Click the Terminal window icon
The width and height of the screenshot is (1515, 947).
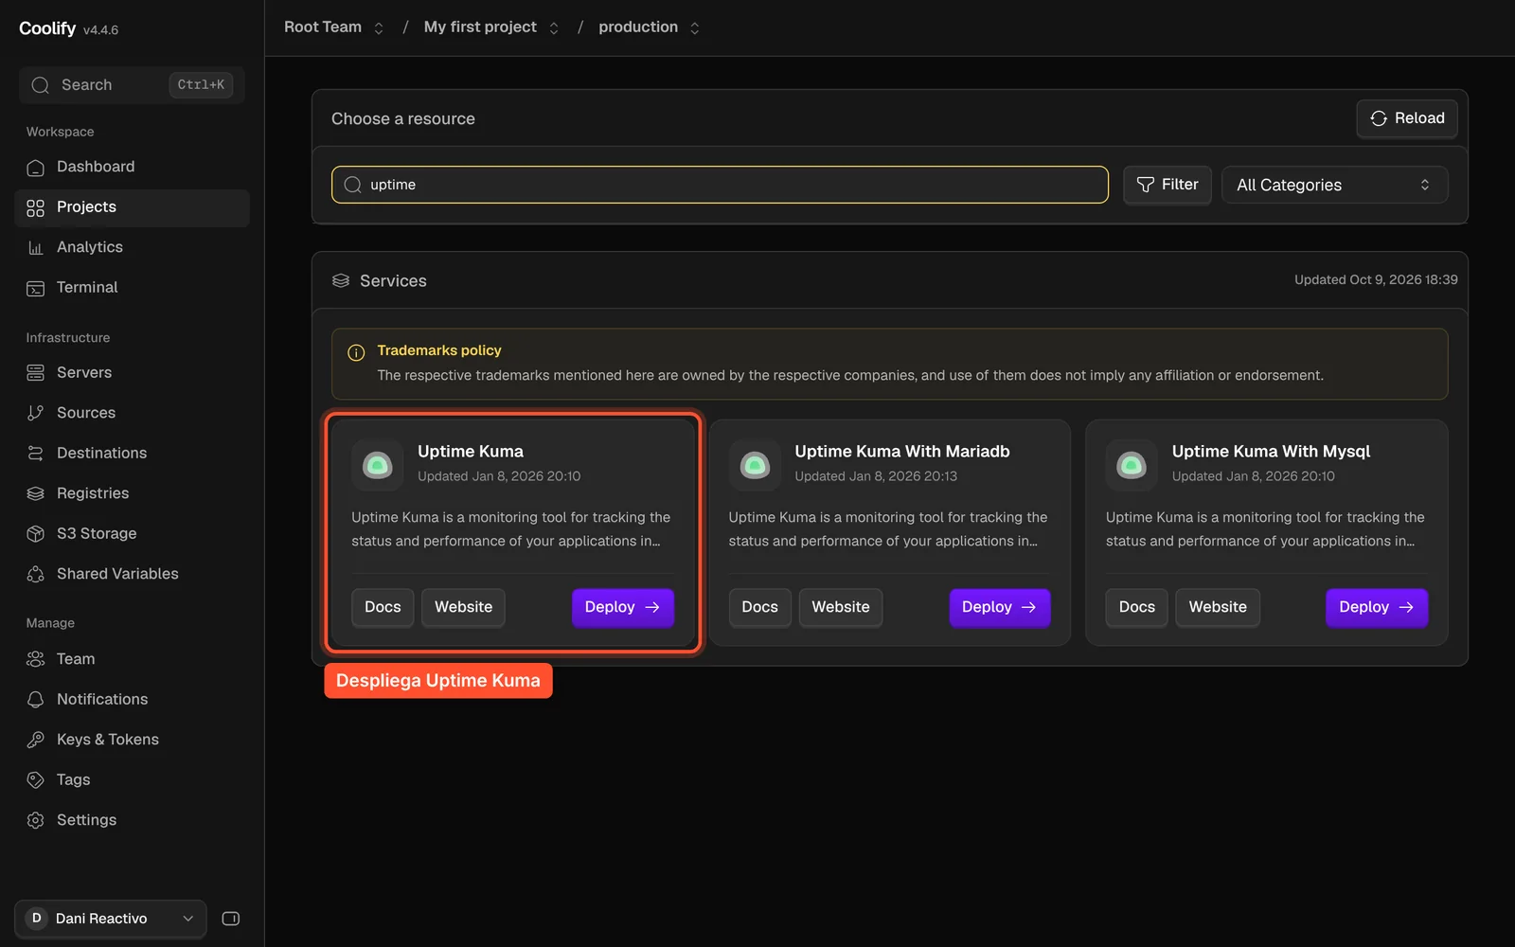point(35,289)
